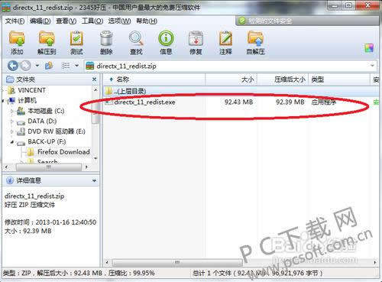Sort by the 大小 column header
The image size is (382, 282).
(231, 79)
